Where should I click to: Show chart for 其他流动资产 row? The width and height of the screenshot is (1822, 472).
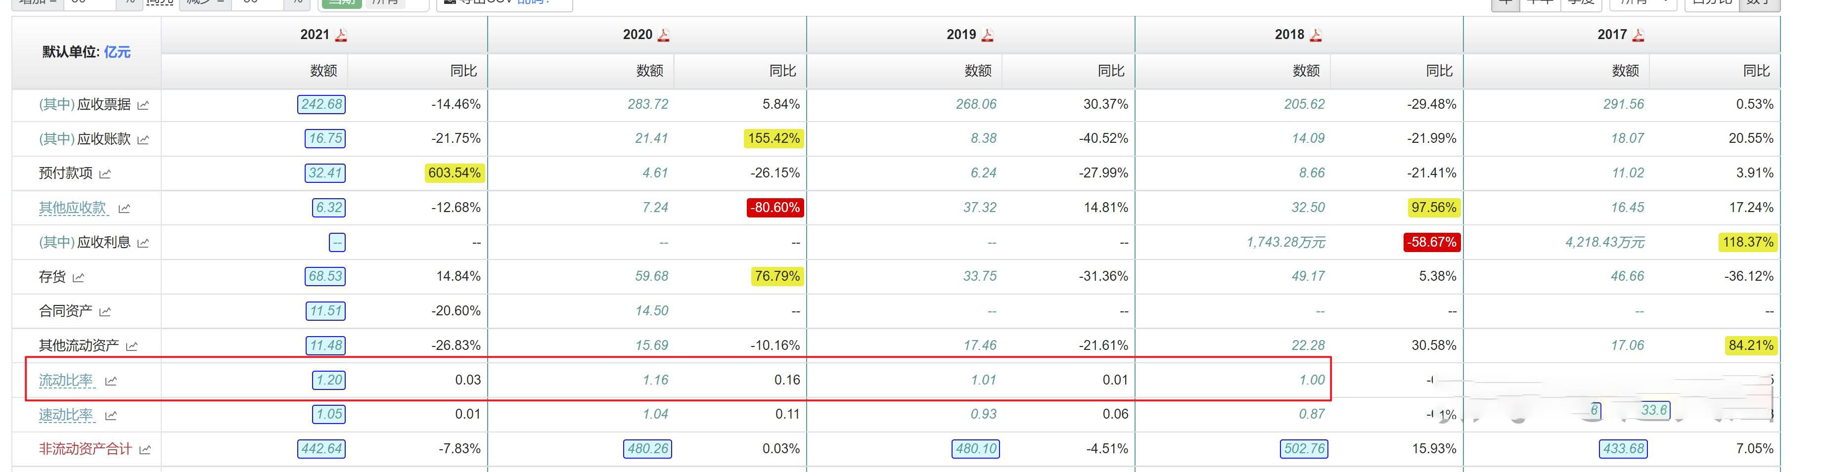click(x=132, y=346)
